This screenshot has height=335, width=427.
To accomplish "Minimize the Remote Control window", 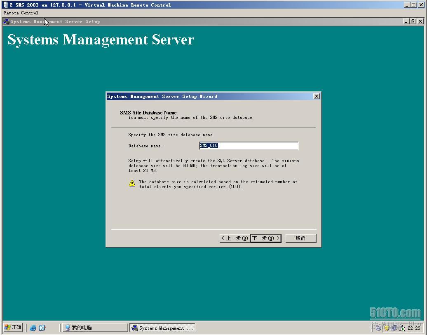I will pos(407,5).
